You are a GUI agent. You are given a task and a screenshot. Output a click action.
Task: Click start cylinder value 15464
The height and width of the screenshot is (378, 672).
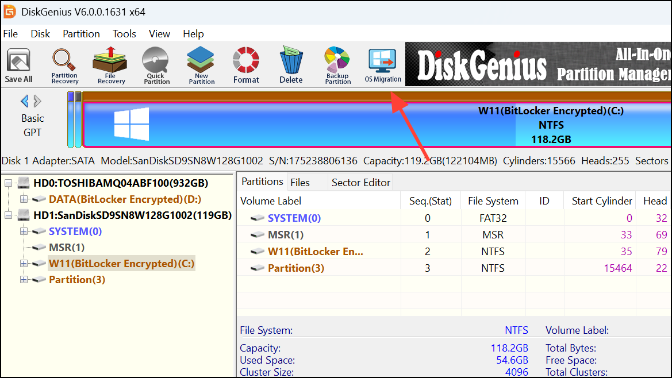tap(617, 268)
